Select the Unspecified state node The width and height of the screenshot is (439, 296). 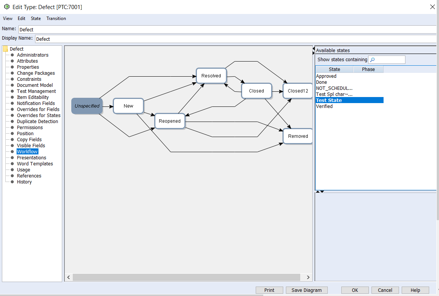click(87, 106)
